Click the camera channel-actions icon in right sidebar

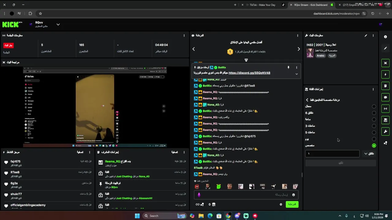tap(385, 120)
